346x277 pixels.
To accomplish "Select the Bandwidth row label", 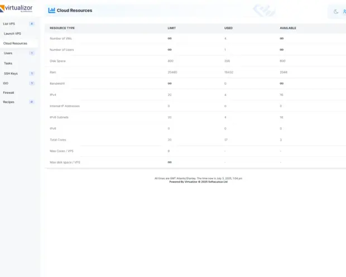I will 57,84.
